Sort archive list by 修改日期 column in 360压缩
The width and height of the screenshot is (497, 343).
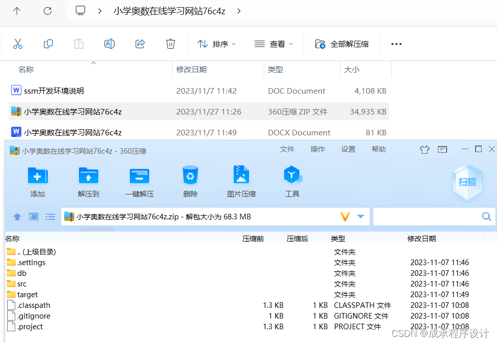422,239
